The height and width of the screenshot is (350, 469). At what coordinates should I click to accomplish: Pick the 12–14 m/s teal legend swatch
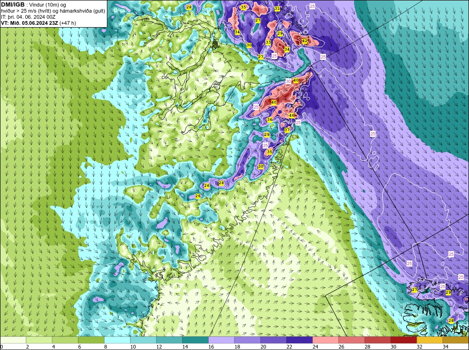[x=169, y=340]
